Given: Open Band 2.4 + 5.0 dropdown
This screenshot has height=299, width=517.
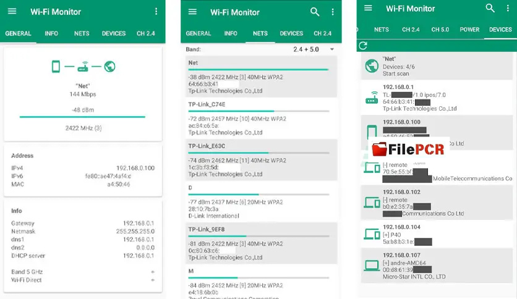Looking at the screenshot, I should (314, 49).
